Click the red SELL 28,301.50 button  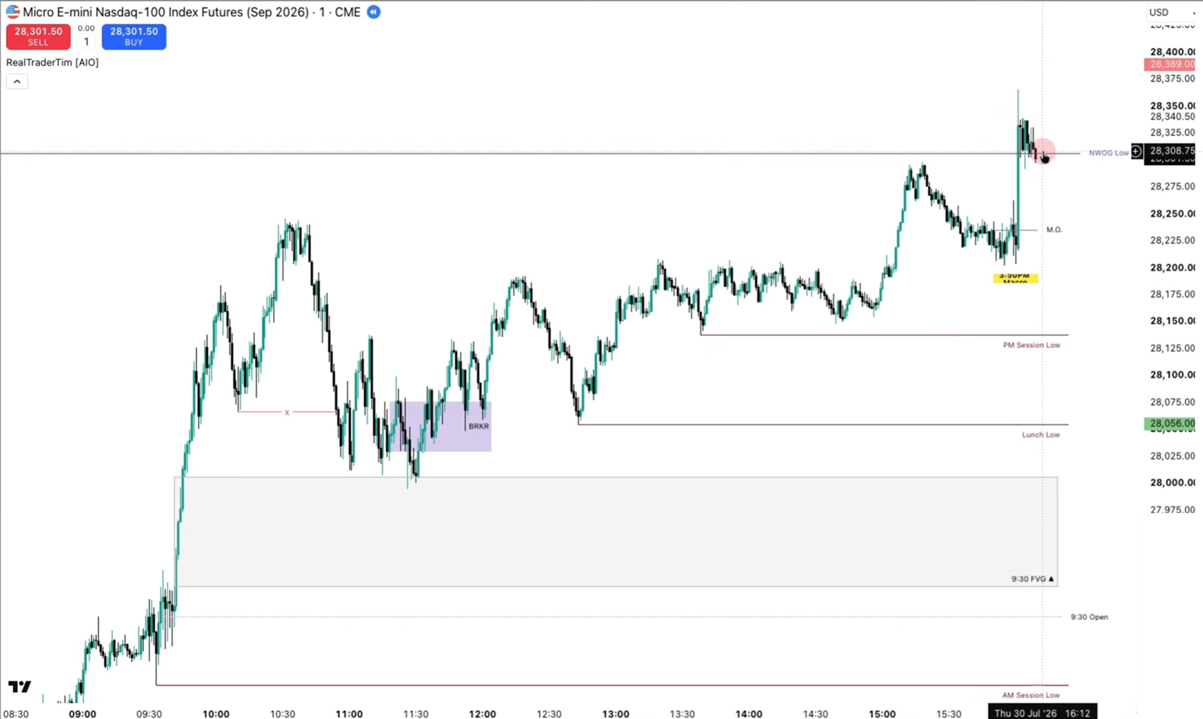pos(38,36)
